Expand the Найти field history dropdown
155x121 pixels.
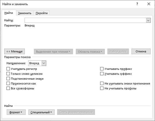click(x=148, y=20)
